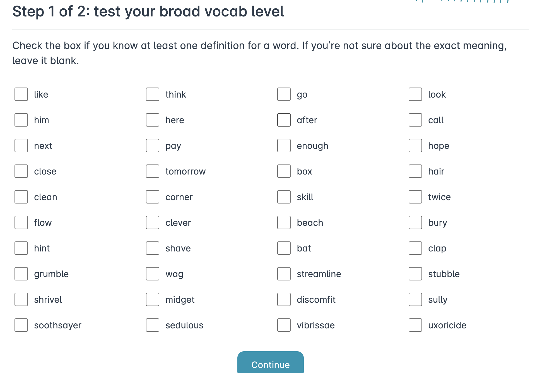
Task: Tick the 'think' checkbox
Action: click(x=153, y=94)
